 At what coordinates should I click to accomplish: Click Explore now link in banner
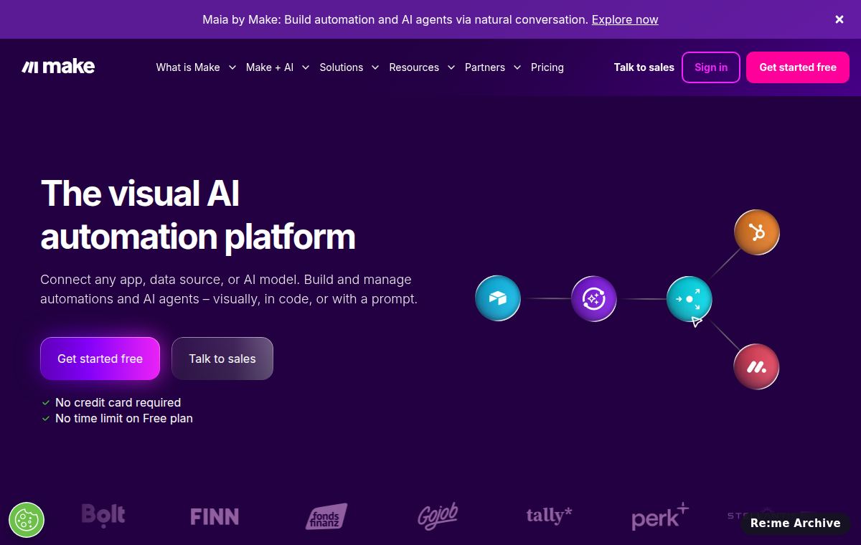tap(625, 19)
